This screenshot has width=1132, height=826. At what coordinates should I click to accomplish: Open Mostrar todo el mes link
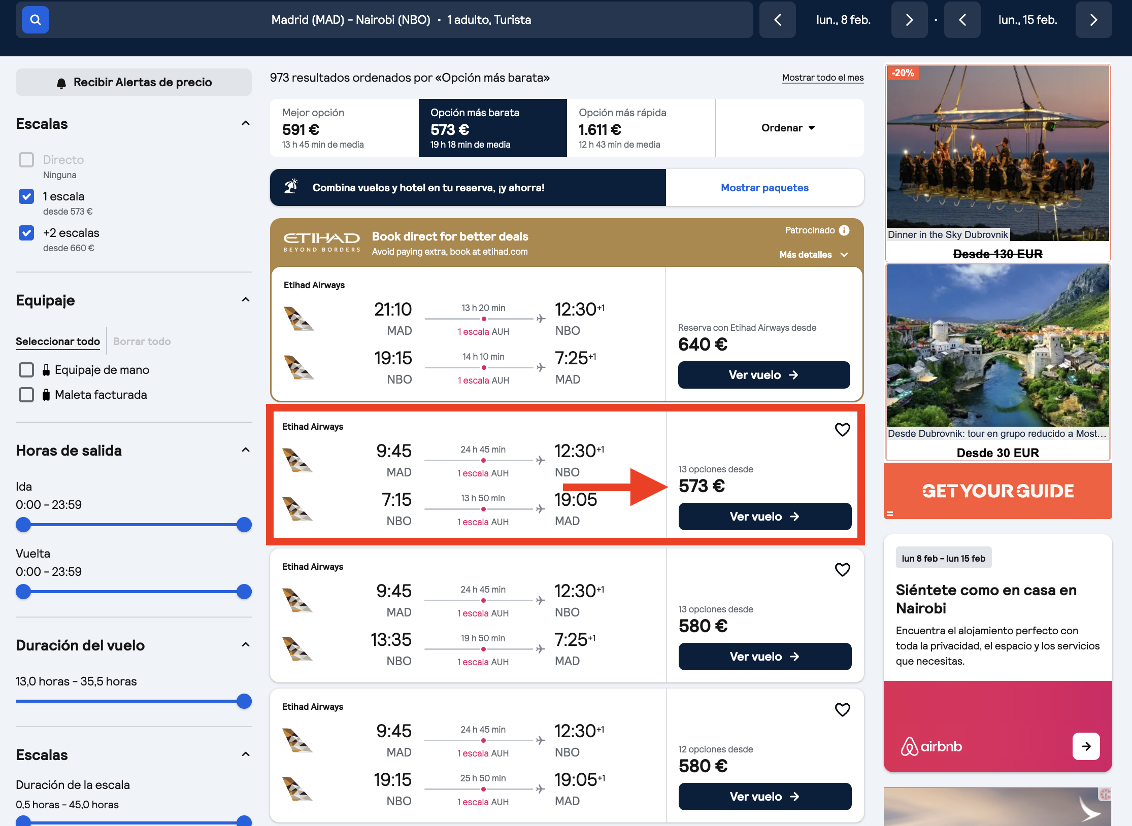coord(823,78)
